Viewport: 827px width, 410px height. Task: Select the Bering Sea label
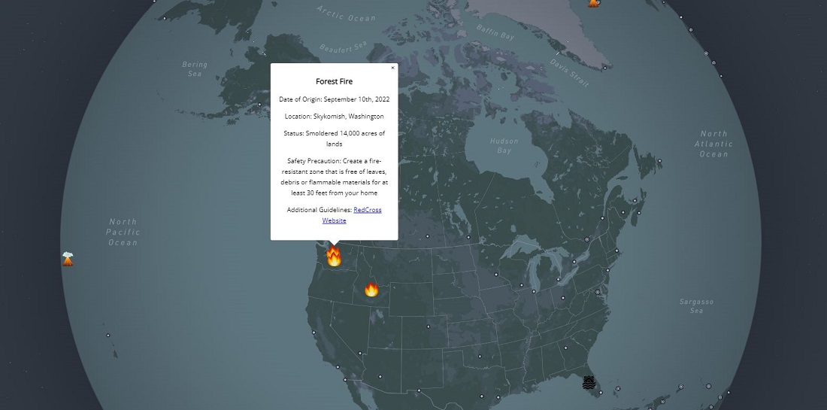point(195,69)
